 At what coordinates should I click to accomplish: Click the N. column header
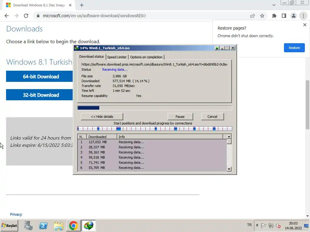82,137
